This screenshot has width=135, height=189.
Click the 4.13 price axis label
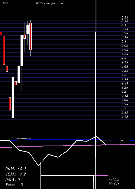[x=125, y=96]
